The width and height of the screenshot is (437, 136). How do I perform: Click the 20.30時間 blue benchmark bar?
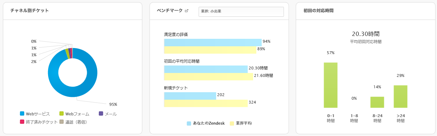(206, 69)
